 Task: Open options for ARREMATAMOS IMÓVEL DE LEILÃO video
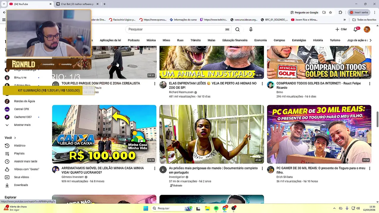pyautogui.click(x=155, y=168)
